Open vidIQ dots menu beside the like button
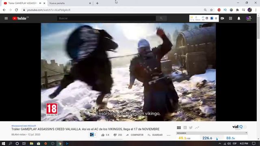Viewport: 260px width, 146px height. 95,135
